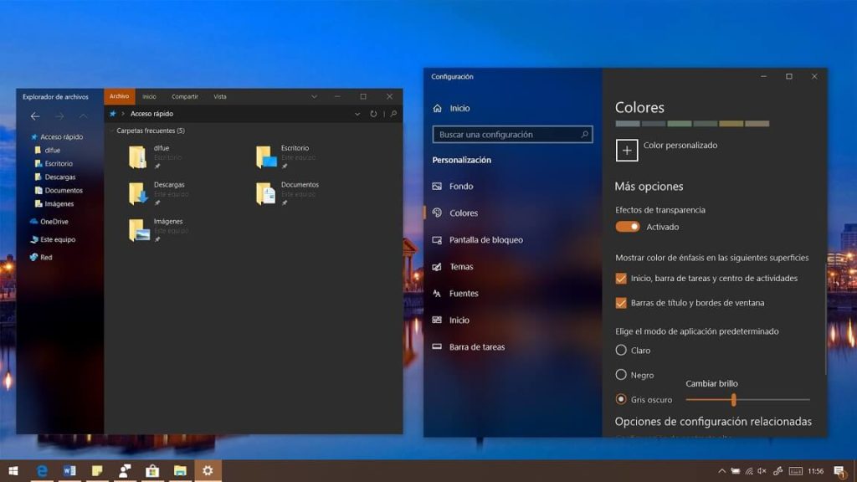Screen dimensions: 857x482
Task: Click the Buscar una configuración field
Action: 502,134
